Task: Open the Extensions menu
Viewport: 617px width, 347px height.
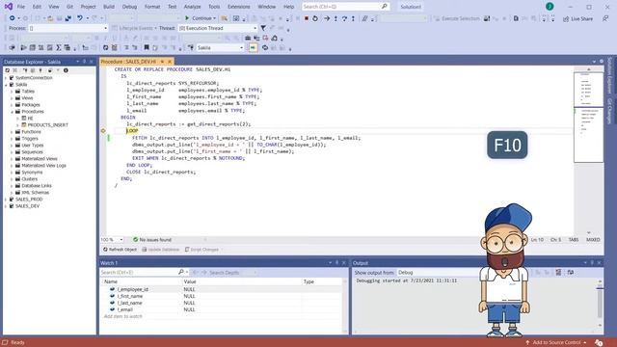Action: click(238, 7)
